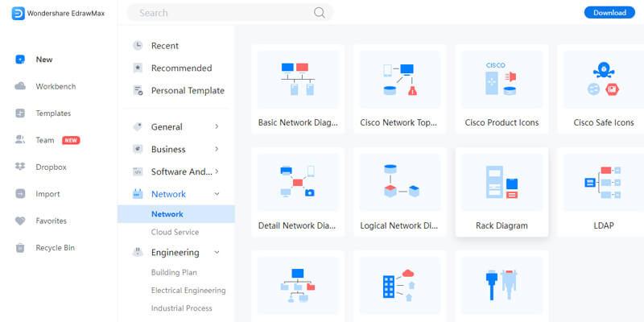This screenshot has width=644, height=322.
Task: Open the Dropbox section
Action: 51,167
